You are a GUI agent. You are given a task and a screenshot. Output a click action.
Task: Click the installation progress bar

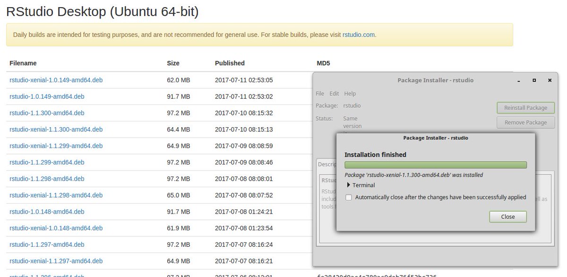436,164
